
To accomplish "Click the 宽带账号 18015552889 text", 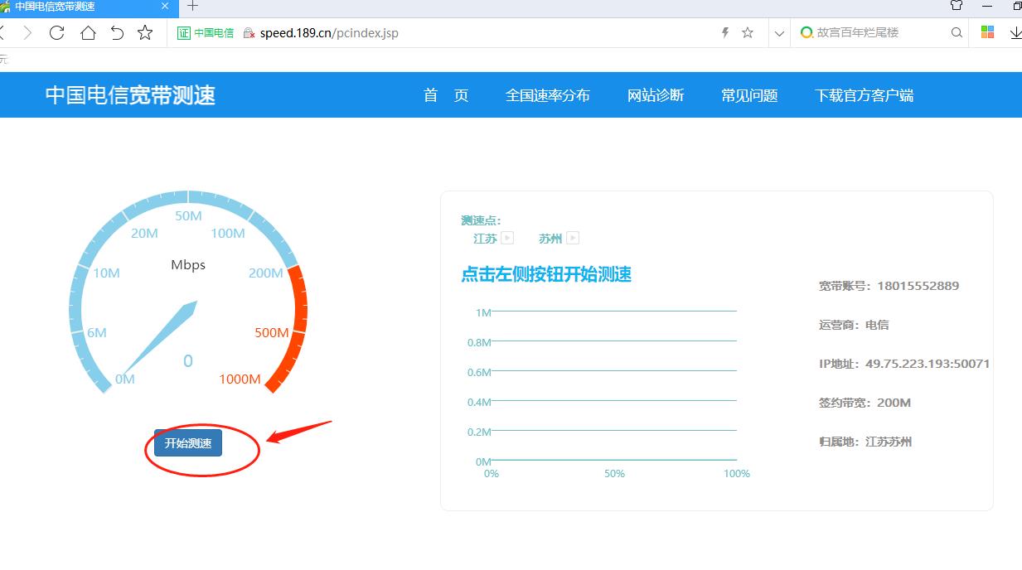I will click(x=889, y=286).
